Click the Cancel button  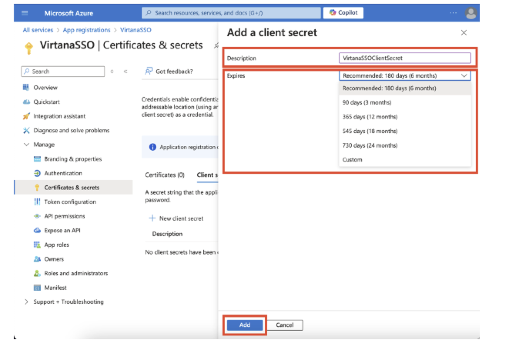tap(285, 325)
